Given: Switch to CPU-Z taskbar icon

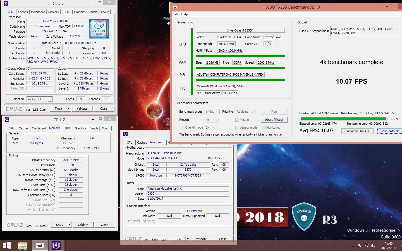Looking at the screenshot, I should click(x=56, y=245).
